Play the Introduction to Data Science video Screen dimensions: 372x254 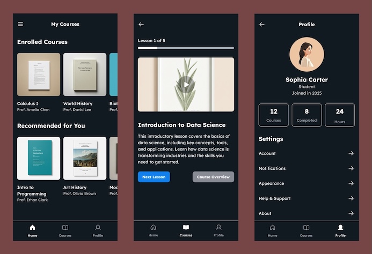pyautogui.click(x=186, y=85)
